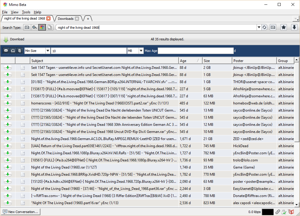Click the Max Age input field
300x216 pixels.
click(x=195, y=51)
